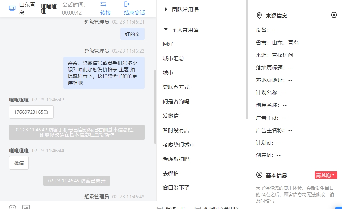342x209 pixels.
Task: Click the 山东青岛 location text in header
Action: (x=27, y=9)
